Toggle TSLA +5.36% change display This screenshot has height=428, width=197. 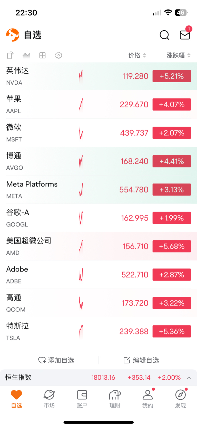point(172,331)
